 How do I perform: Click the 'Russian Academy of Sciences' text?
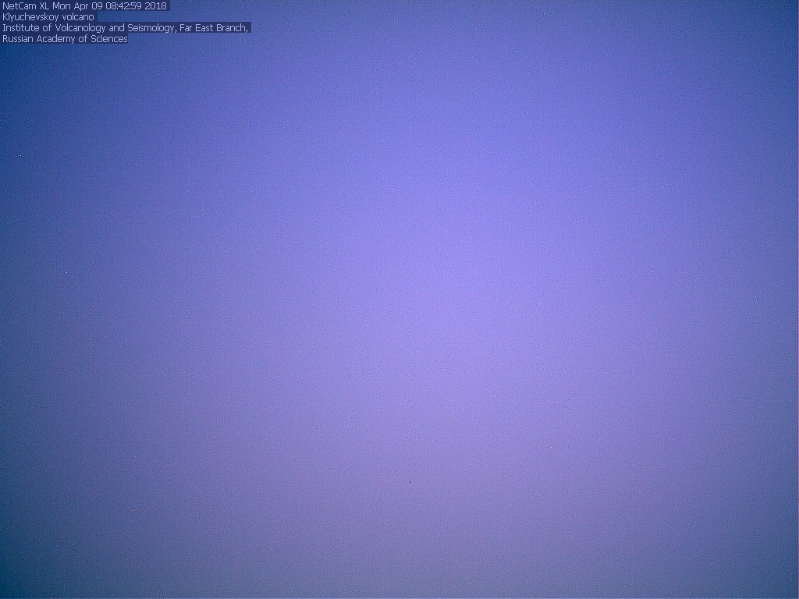(65, 39)
